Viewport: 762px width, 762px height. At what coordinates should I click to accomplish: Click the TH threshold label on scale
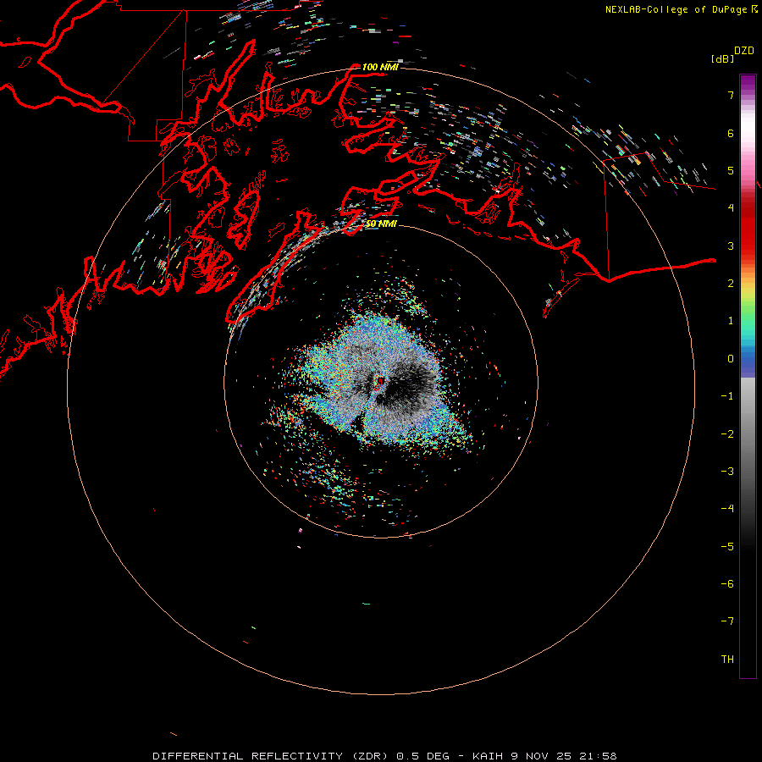[727, 660]
